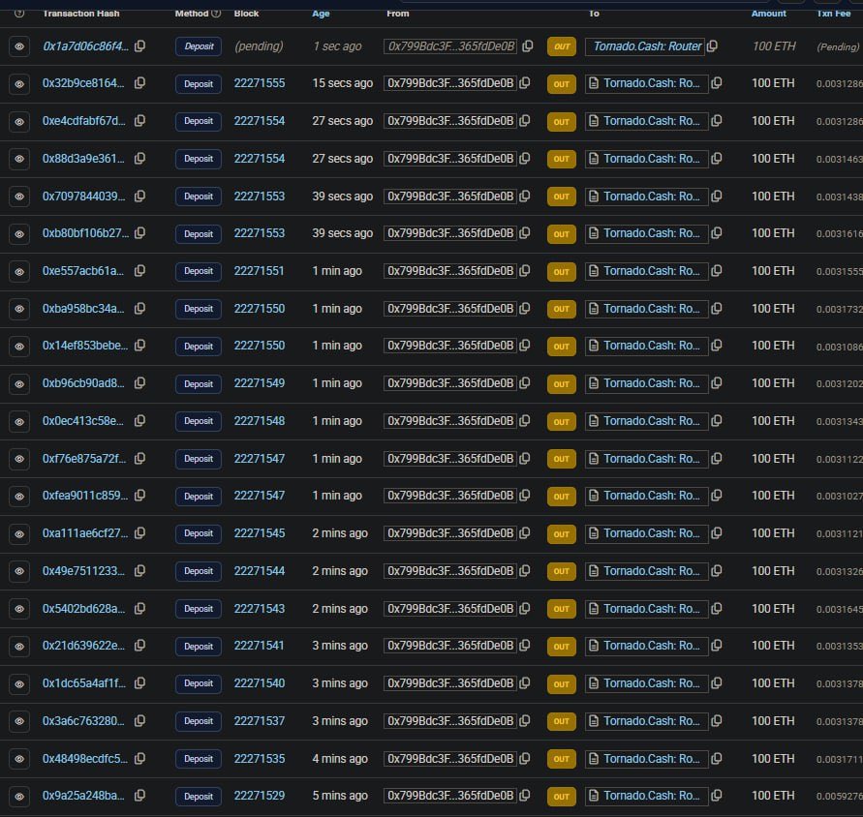Click Deposit method badge in pending row

click(x=199, y=46)
